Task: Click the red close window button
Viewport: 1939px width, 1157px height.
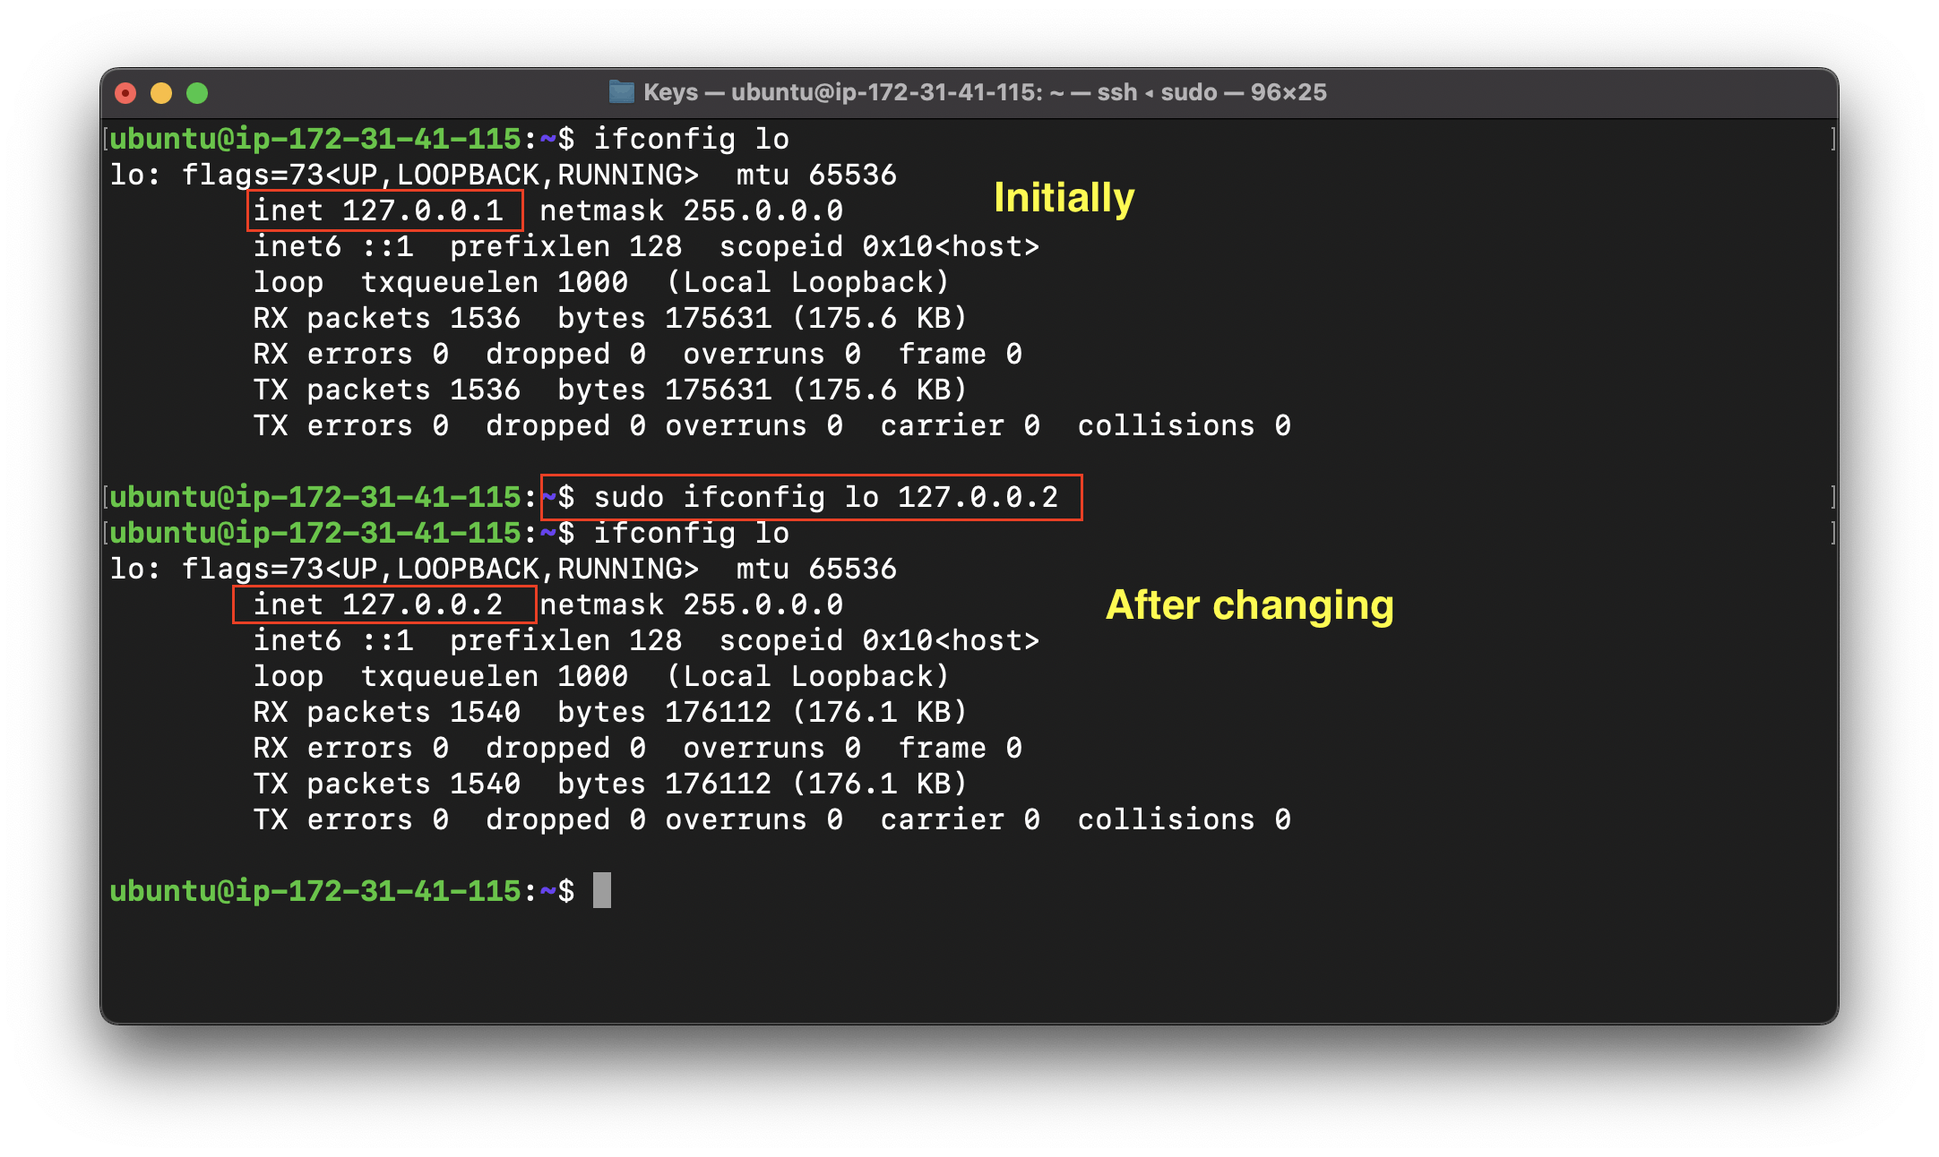Action: tap(126, 93)
